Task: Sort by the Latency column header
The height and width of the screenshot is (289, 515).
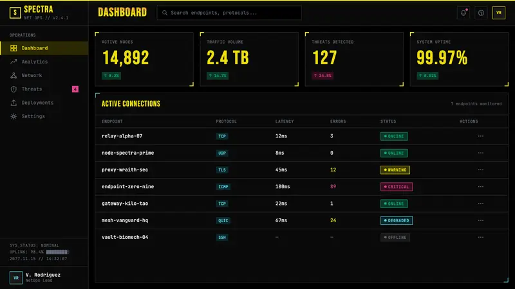Action: pyautogui.click(x=285, y=121)
